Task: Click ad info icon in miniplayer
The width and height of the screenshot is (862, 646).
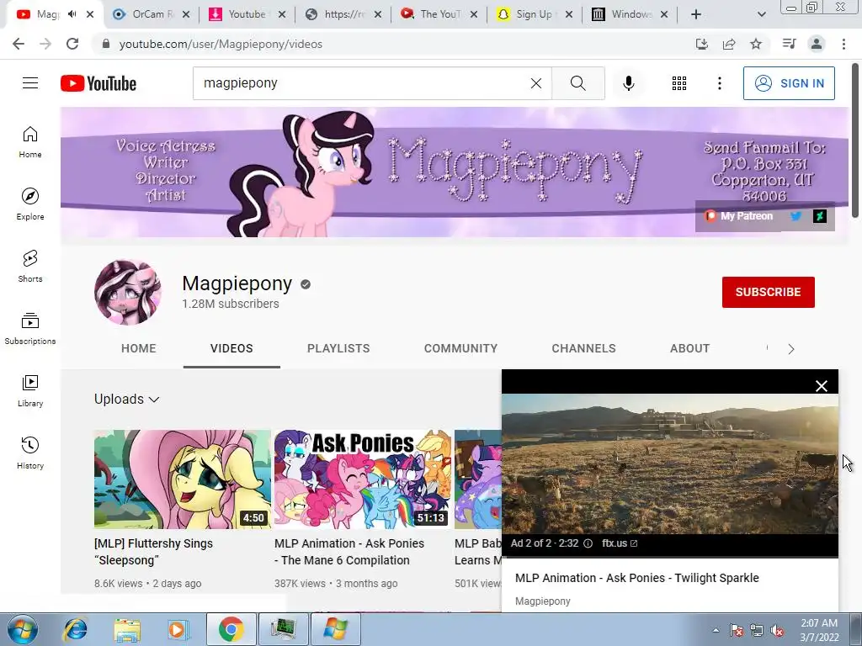Action: [588, 543]
